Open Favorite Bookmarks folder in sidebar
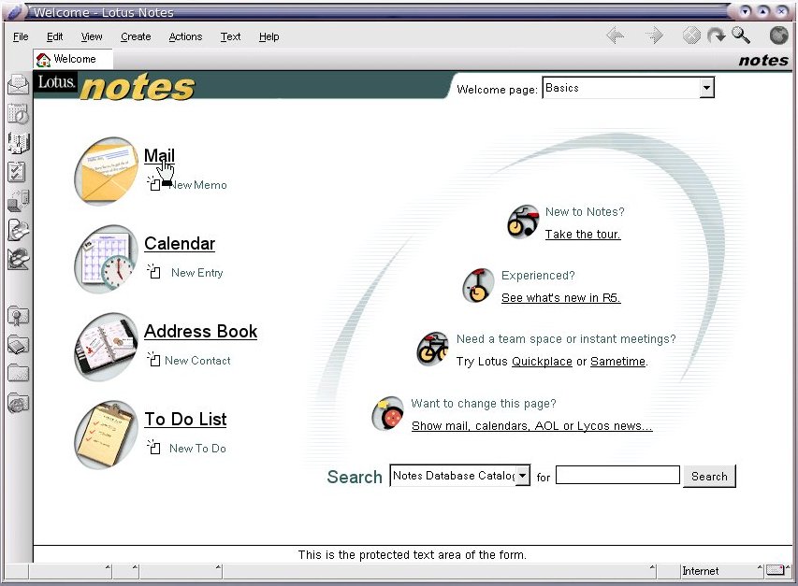Image resolution: width=798 pixels, height=586 pixels. [19, 316]
